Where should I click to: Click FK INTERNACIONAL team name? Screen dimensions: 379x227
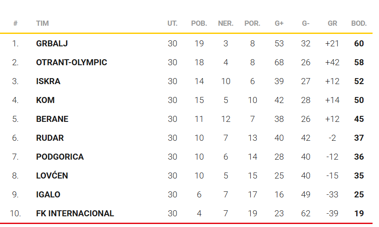coord(75,213)
